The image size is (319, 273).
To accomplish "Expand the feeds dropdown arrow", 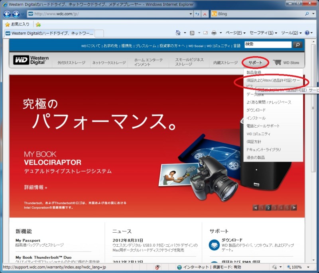I will click(x=199, y=33).
